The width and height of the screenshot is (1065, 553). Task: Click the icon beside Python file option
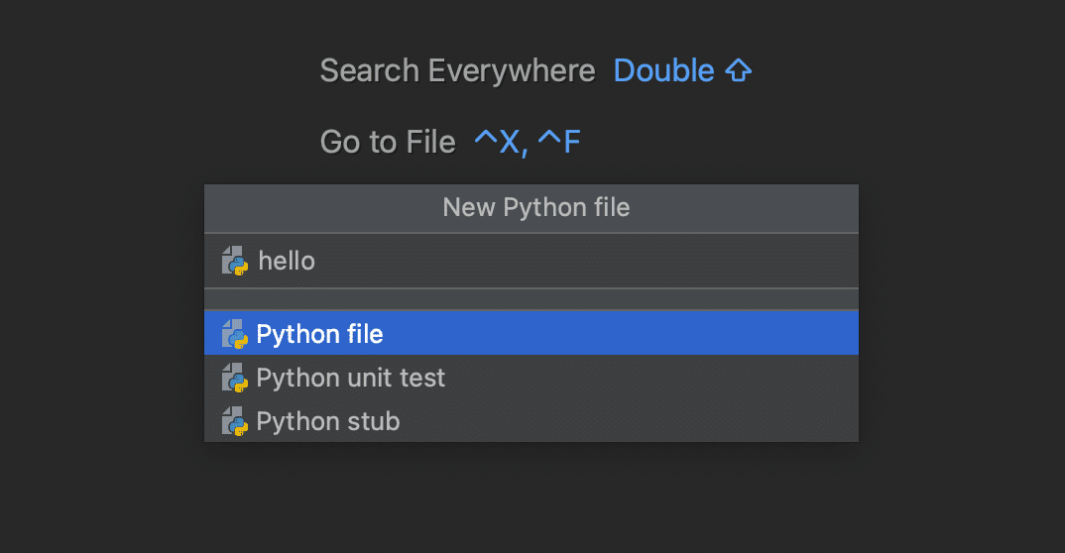tap(234, 334)
